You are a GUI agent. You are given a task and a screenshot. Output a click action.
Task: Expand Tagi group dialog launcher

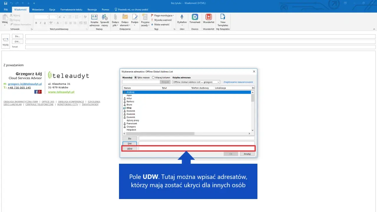tap(174, 29)
